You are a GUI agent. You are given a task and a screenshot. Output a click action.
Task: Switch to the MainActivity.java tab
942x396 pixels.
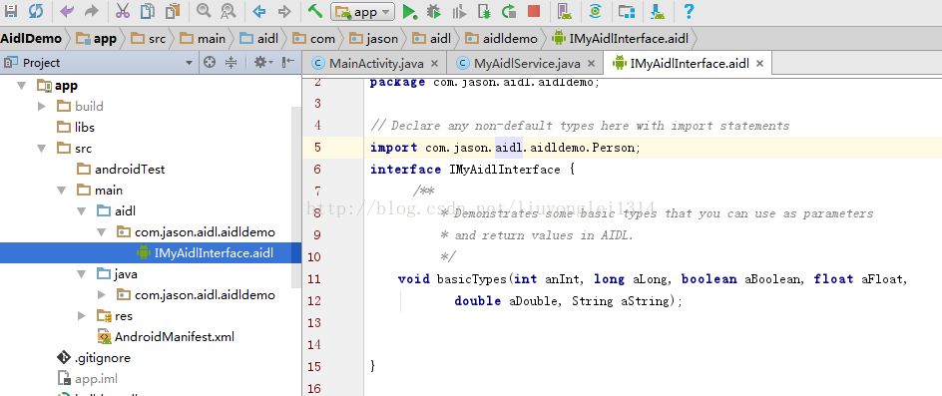coord(376,63)
